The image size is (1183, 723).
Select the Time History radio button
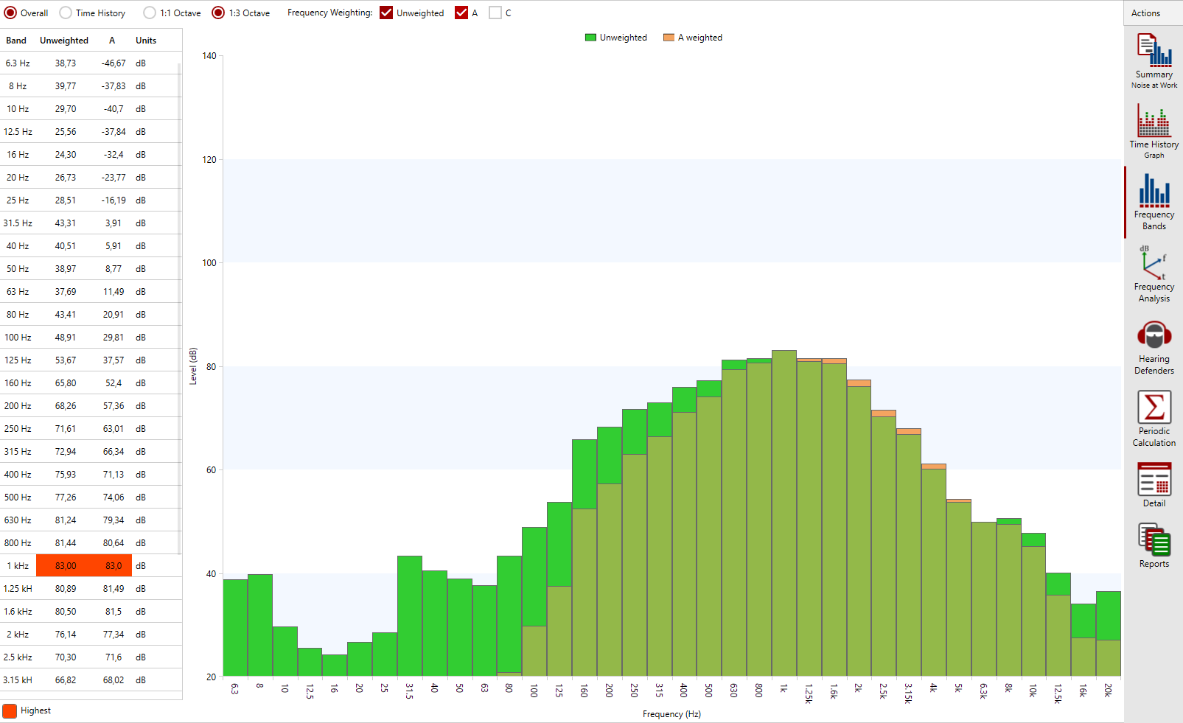pos(66,13)
